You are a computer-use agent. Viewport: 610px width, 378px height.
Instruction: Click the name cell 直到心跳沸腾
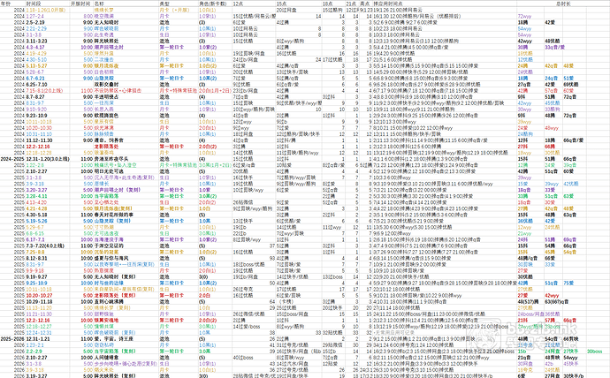109,301
